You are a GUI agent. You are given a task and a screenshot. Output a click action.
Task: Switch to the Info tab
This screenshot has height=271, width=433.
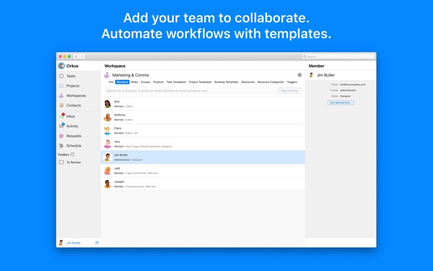tap(111, 82)
